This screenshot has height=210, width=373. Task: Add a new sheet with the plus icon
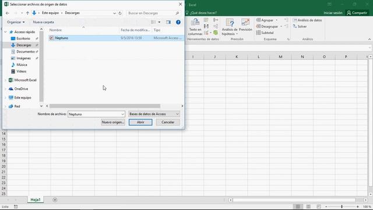click(x=55, y=199)
